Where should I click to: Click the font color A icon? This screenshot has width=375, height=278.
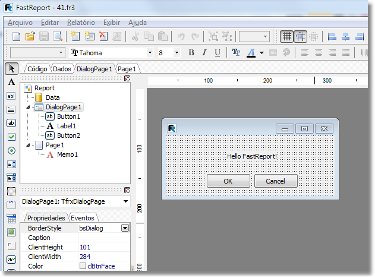(x=251, y=53)
